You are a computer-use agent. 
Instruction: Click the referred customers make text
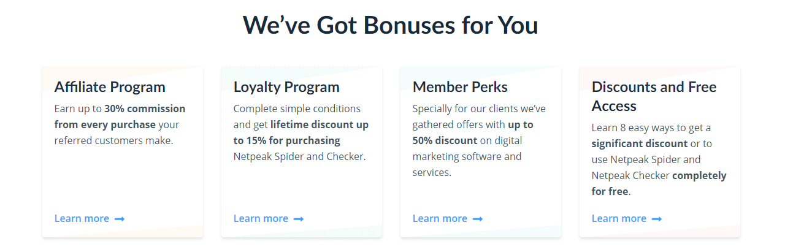pyautogui.click(x=114, y=140)
